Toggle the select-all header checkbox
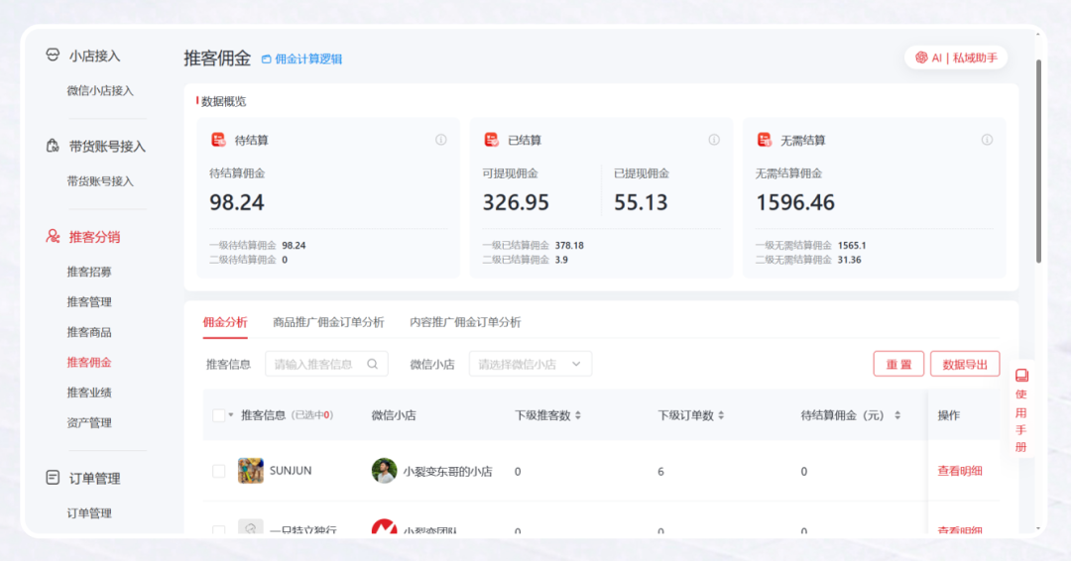Viewport: 1071px width, 561px height. (x=218, y=415)
